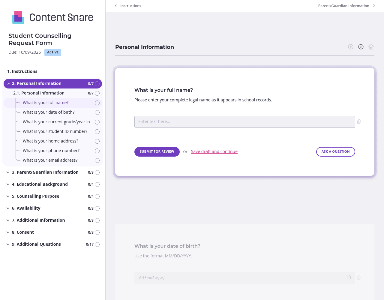384x300 pixels.
Task: Click the back chevron beside Instructions
Action: [x=116, y=6]
